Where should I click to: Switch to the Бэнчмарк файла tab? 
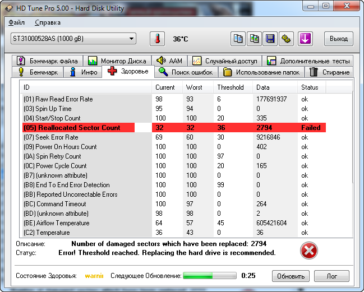(47, 61)
